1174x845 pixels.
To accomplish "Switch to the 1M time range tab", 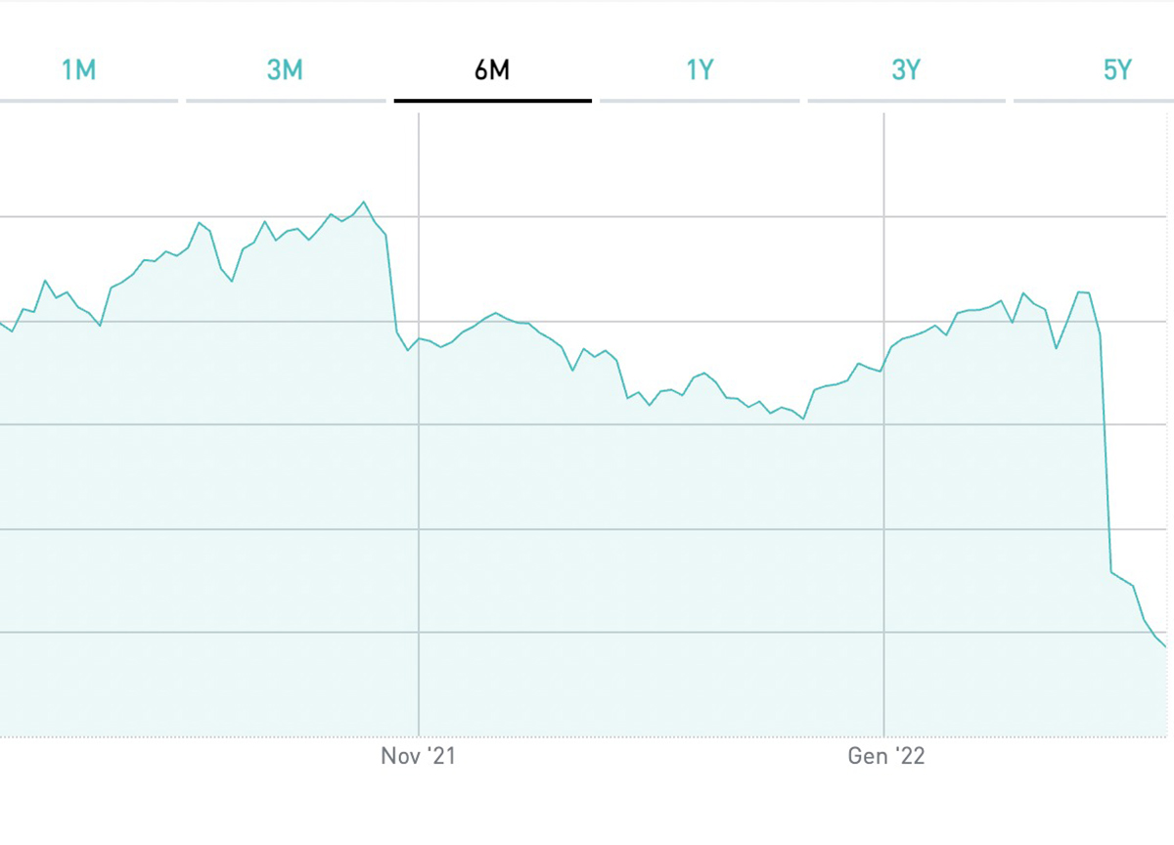I will (x=79, y=70).
